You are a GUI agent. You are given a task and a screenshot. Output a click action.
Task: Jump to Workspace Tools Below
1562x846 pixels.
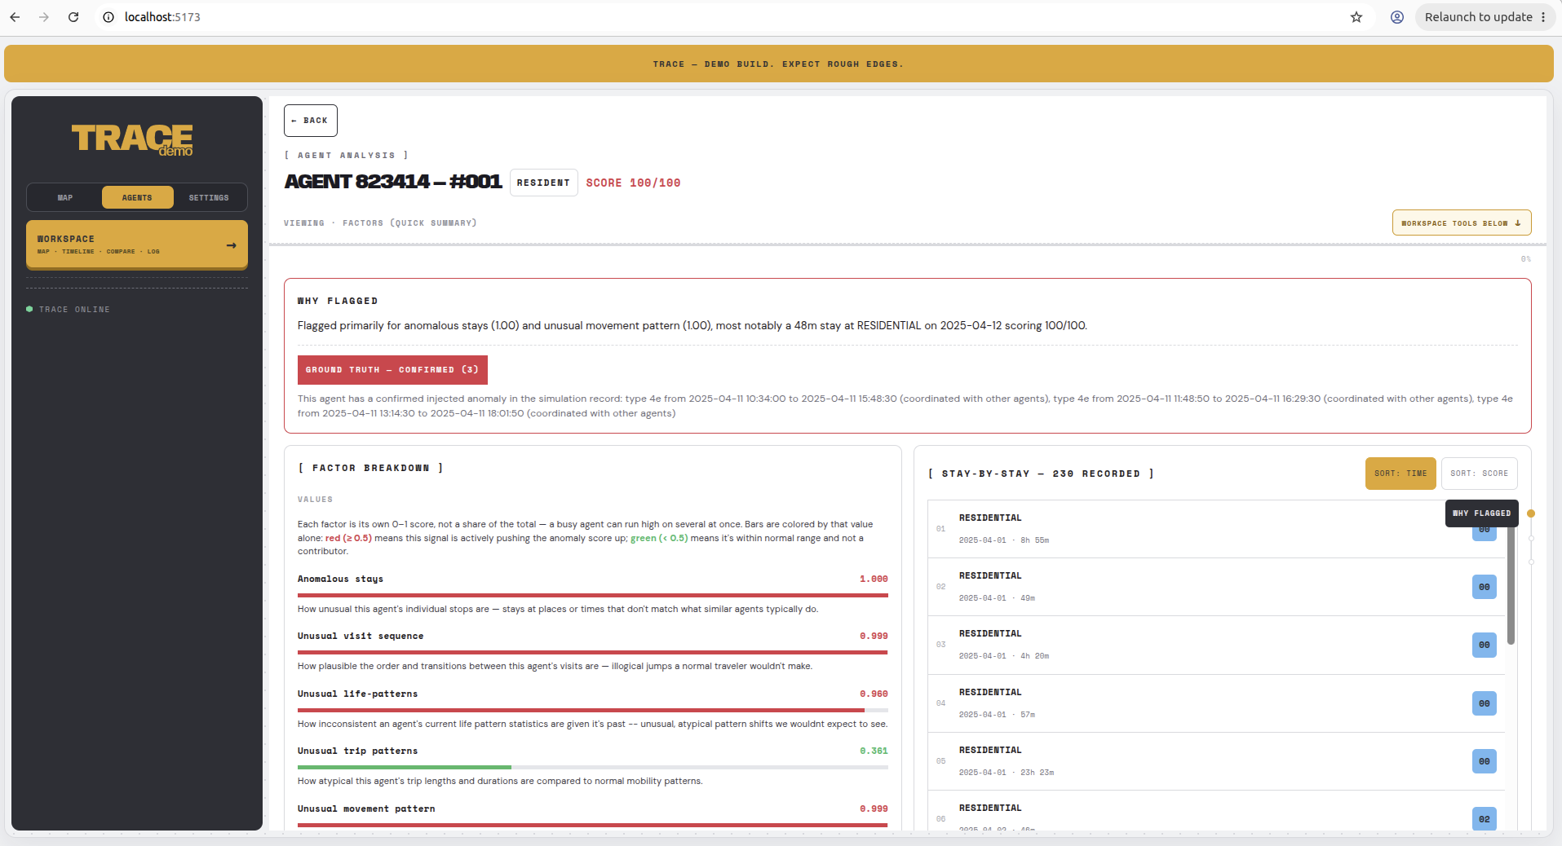point(1461,223)
